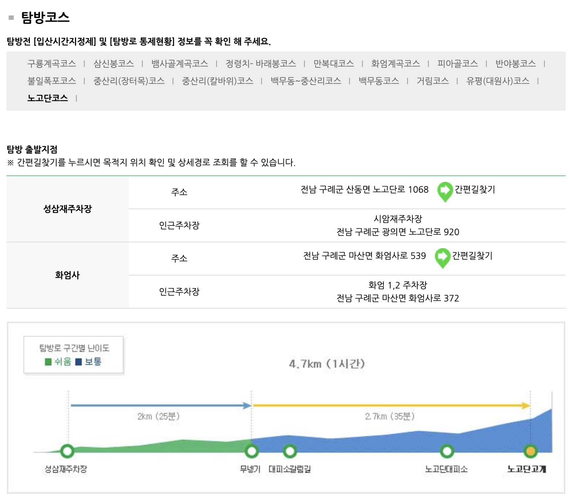Click the 성삼재주차장 circle marker on the trail map
The height and width of the screenshot is (502, 570).
(x=67, y=451)
